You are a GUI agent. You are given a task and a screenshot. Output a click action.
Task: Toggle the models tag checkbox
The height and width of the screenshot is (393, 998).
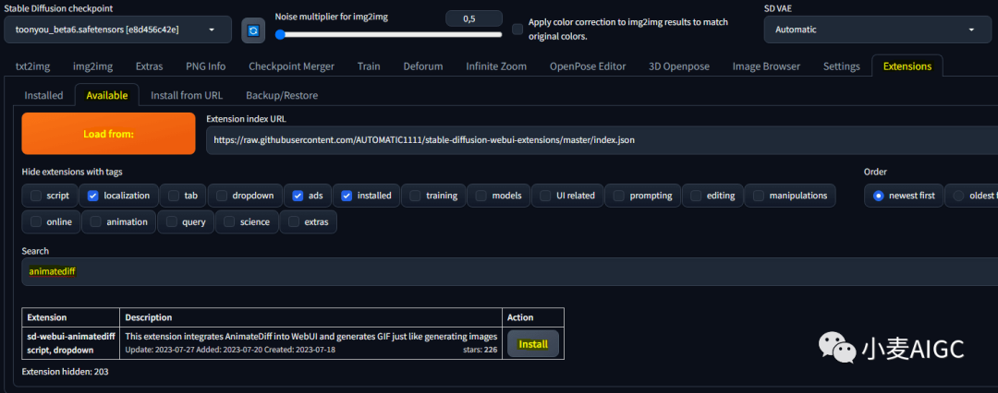click(x=481, y=196)
